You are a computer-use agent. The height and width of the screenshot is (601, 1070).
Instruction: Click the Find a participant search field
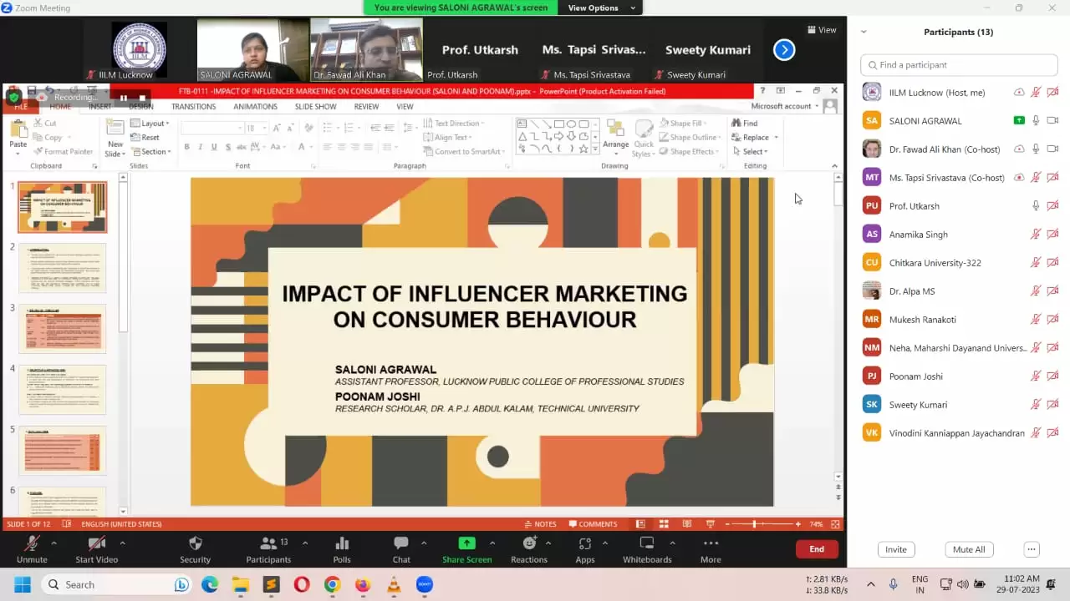[958, 65]
